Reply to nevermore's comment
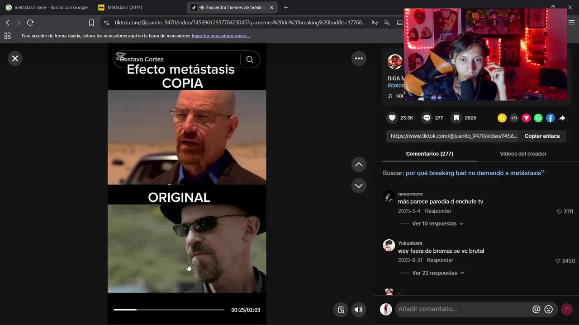Viewport: 579px width, 325px height. (x=438, y=211)
